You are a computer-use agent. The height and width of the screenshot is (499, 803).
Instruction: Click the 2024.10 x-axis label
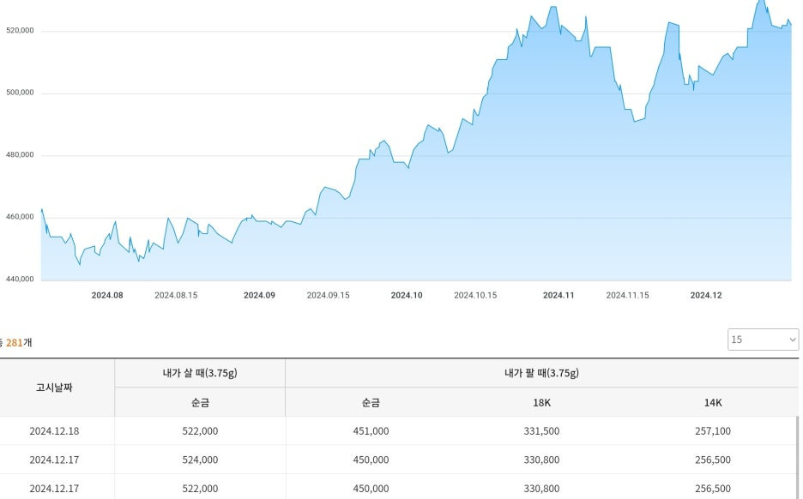407,295
